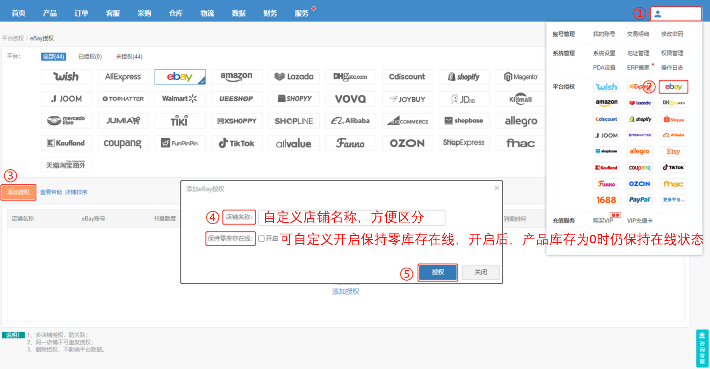This screenshot has height=369, width=710.
Task: Click the 授权 button in the dialog
Action: (438, 272)
